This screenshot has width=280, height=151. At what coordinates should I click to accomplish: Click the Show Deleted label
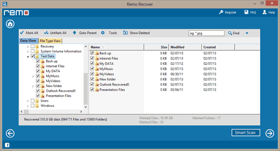140,33
